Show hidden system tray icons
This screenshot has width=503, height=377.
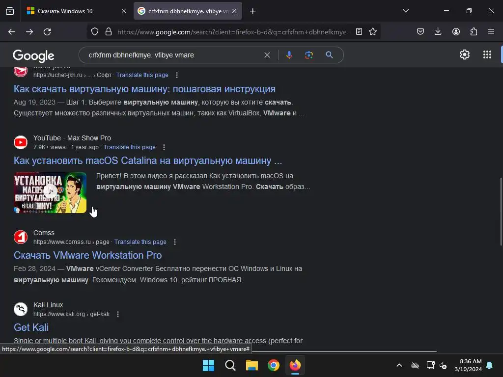(399, 365)
